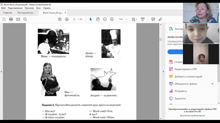Click the tools pane scroll down arrow
The height and width of the screenshot is (123, 220).
coord(219,103)
